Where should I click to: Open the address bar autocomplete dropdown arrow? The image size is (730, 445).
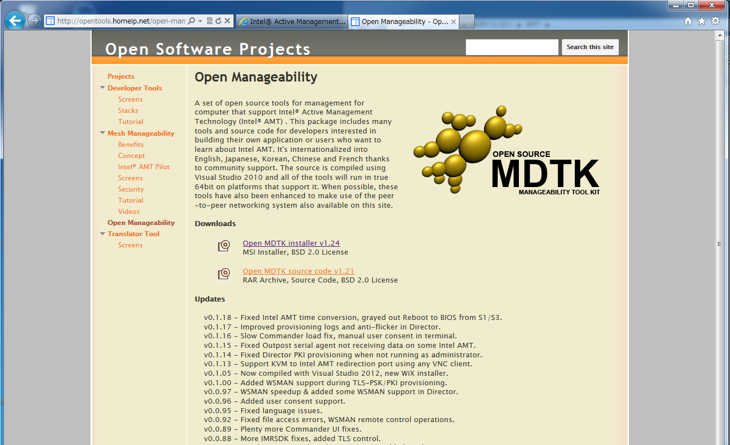pos(200,21)
